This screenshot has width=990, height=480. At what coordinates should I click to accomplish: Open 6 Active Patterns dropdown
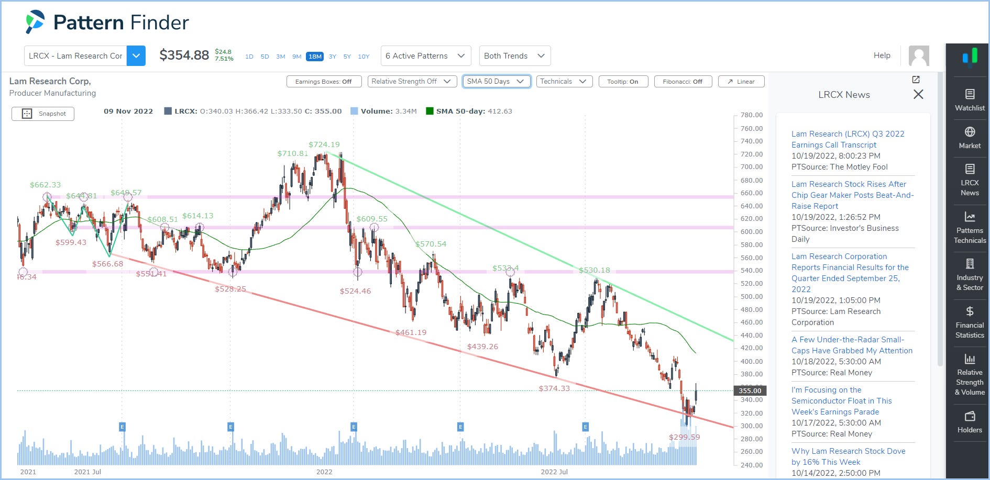coord(425,56)
